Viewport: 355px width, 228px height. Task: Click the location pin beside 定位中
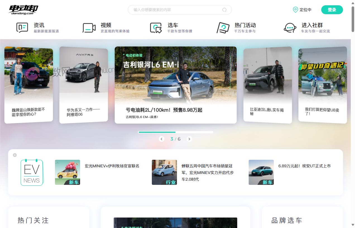[295, 10]
